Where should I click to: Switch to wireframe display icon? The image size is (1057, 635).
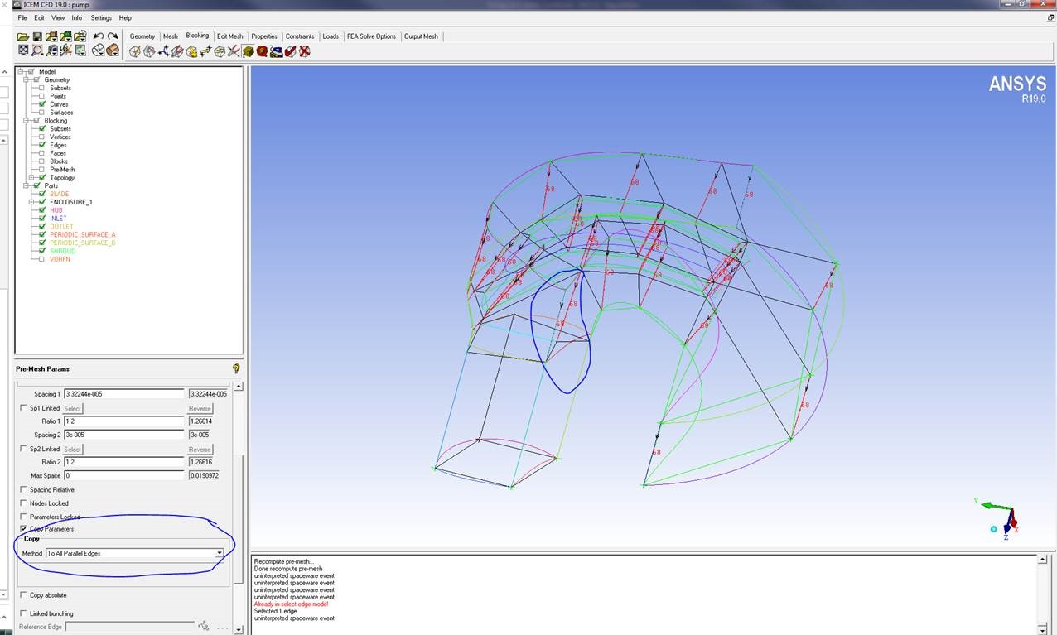[99, 51]
